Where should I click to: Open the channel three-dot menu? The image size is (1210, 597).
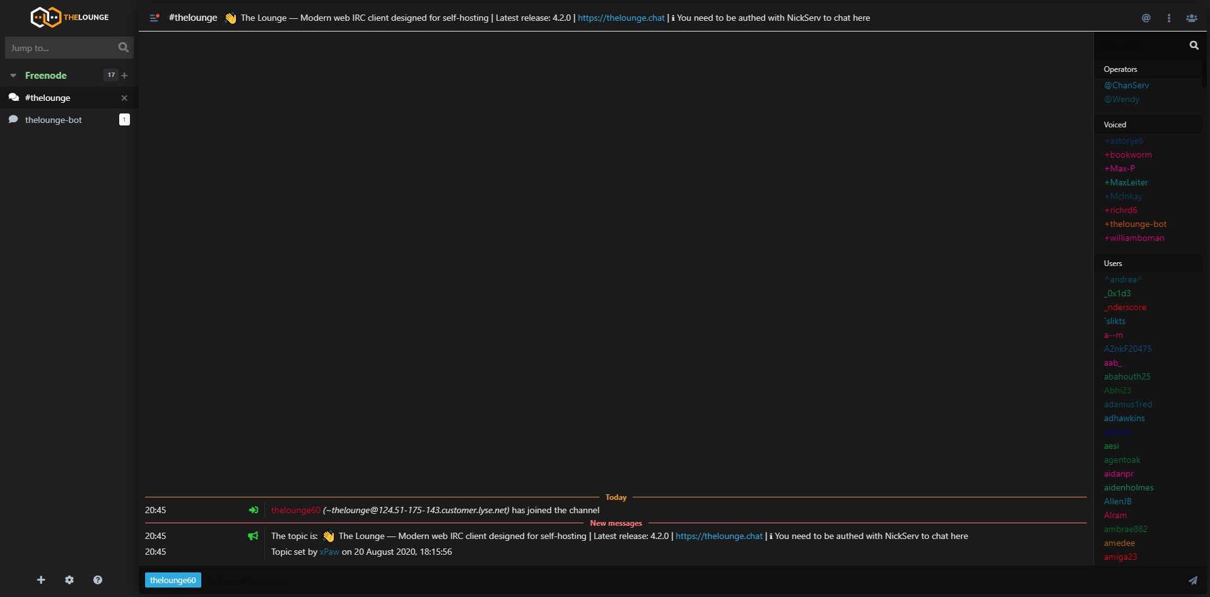[x=1168, y=18]
